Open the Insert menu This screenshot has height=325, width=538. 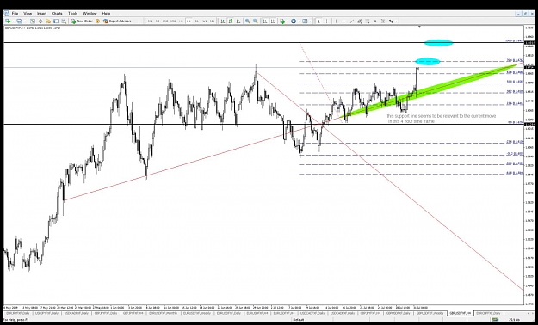42,14
